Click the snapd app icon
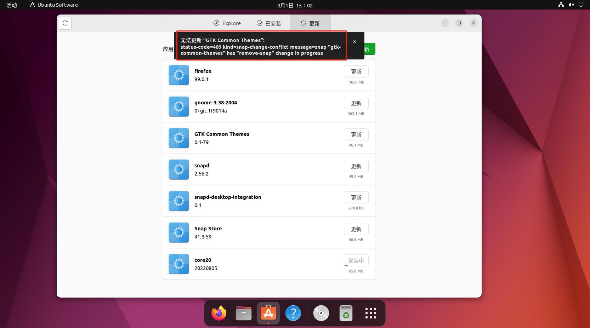Screen dimensions: 590x328 (179, 169)
